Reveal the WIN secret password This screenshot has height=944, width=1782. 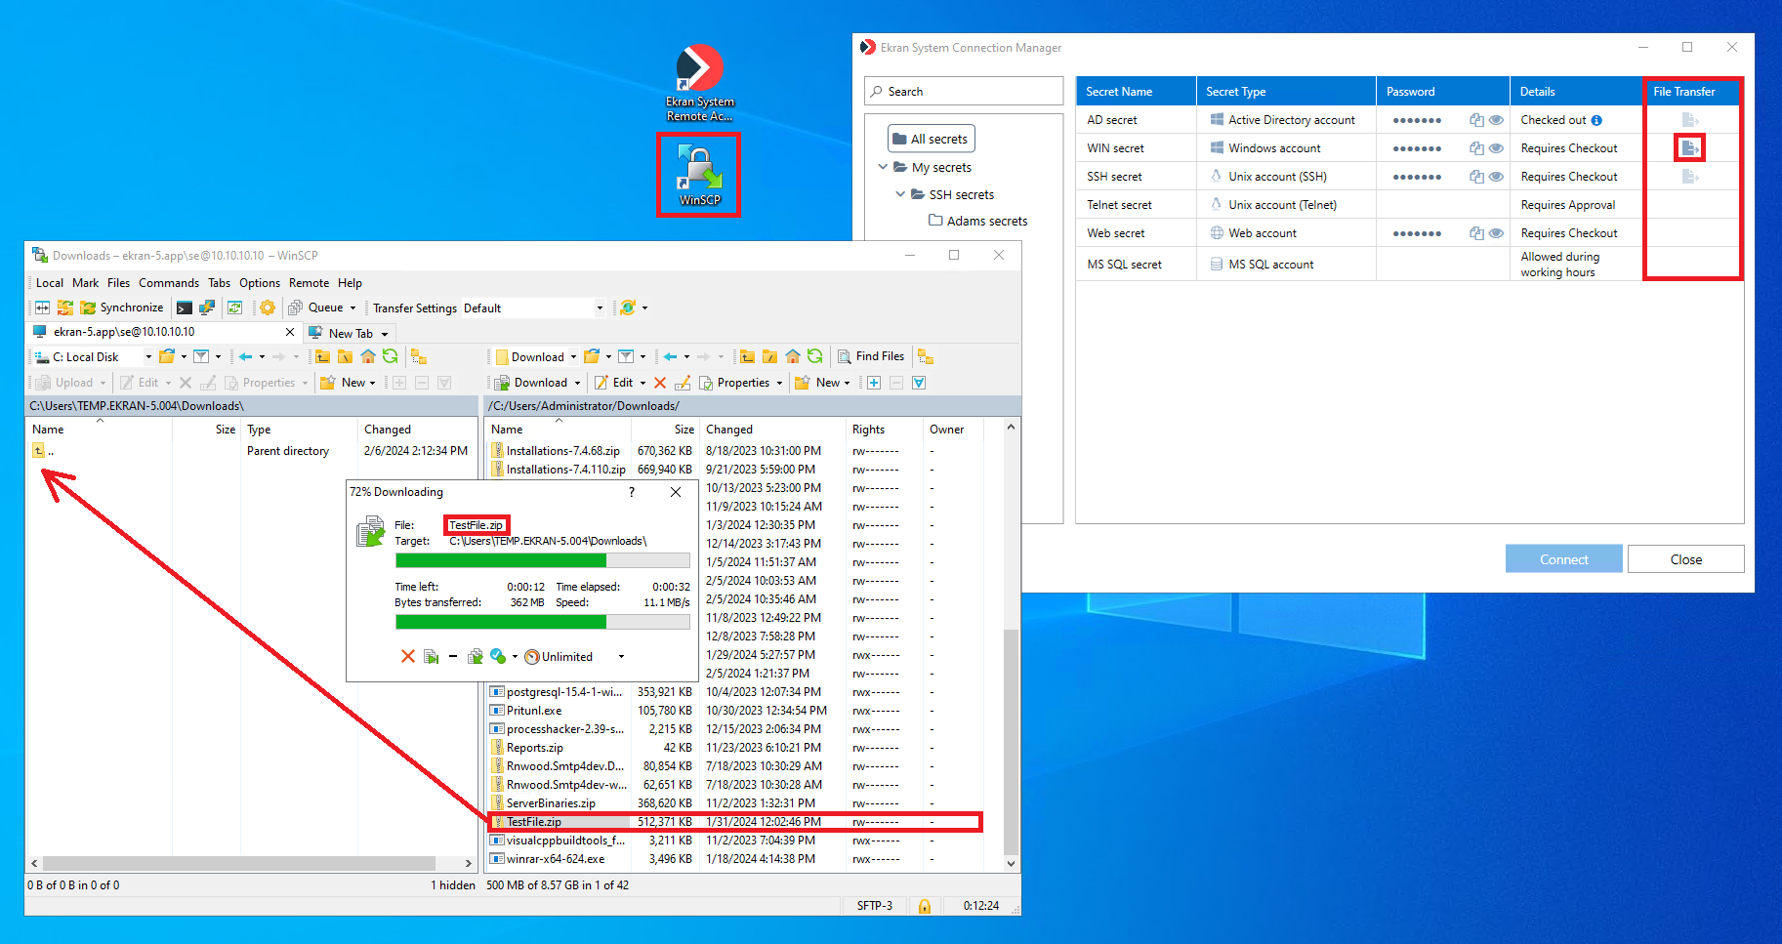click(x=1496, y=148)
